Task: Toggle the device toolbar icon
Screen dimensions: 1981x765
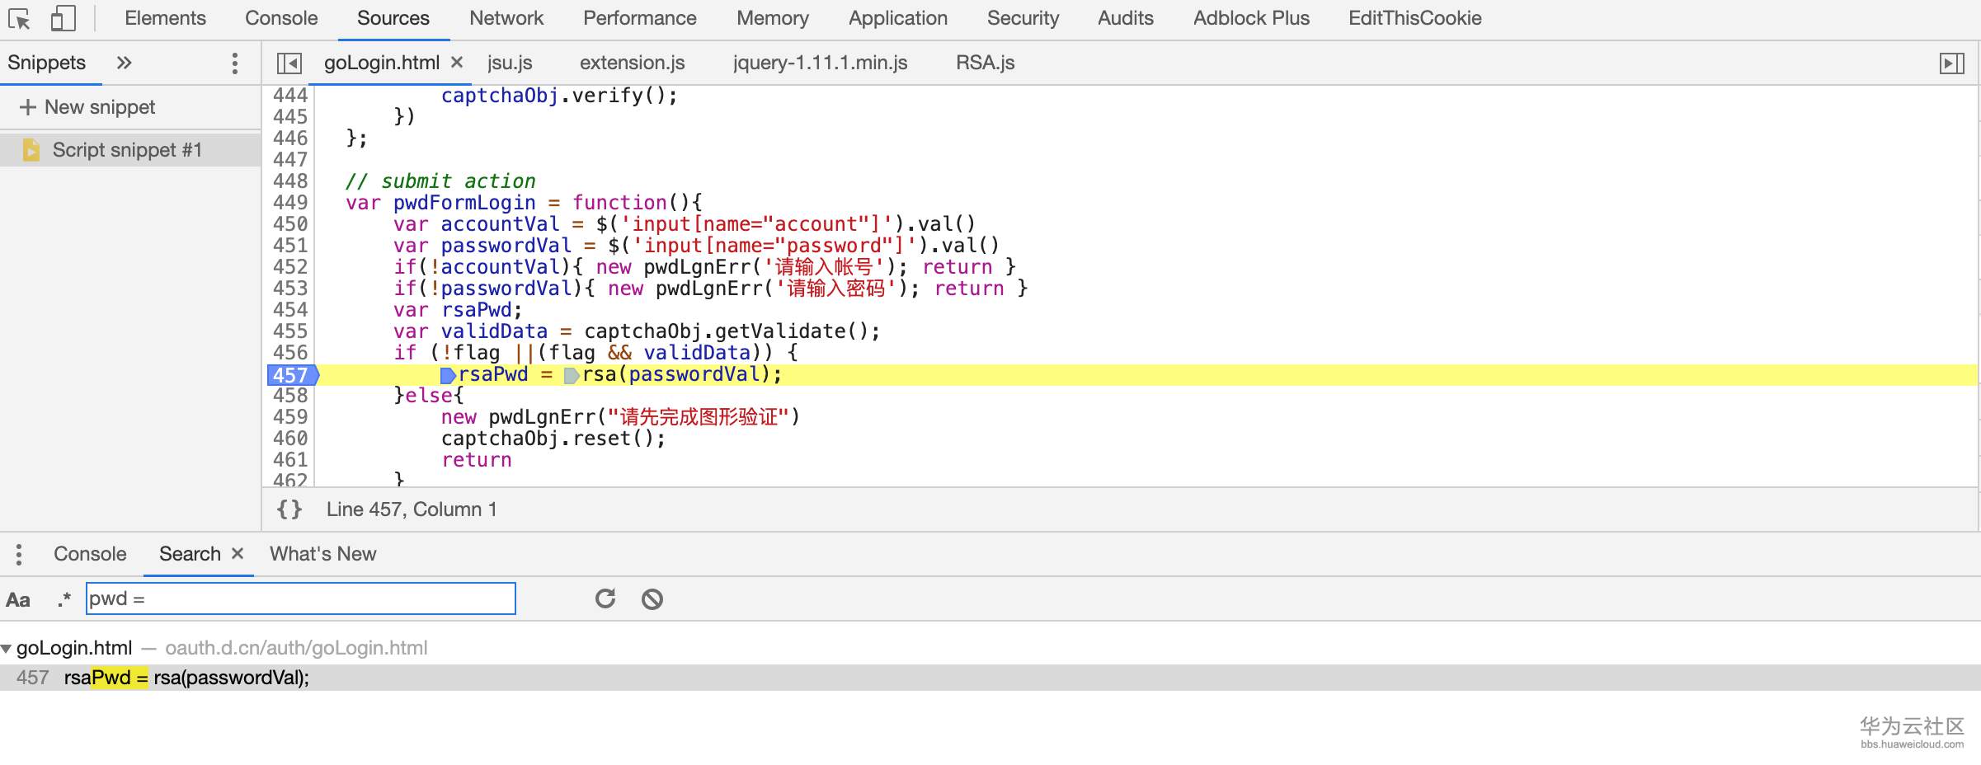Action: coord(63,19)
